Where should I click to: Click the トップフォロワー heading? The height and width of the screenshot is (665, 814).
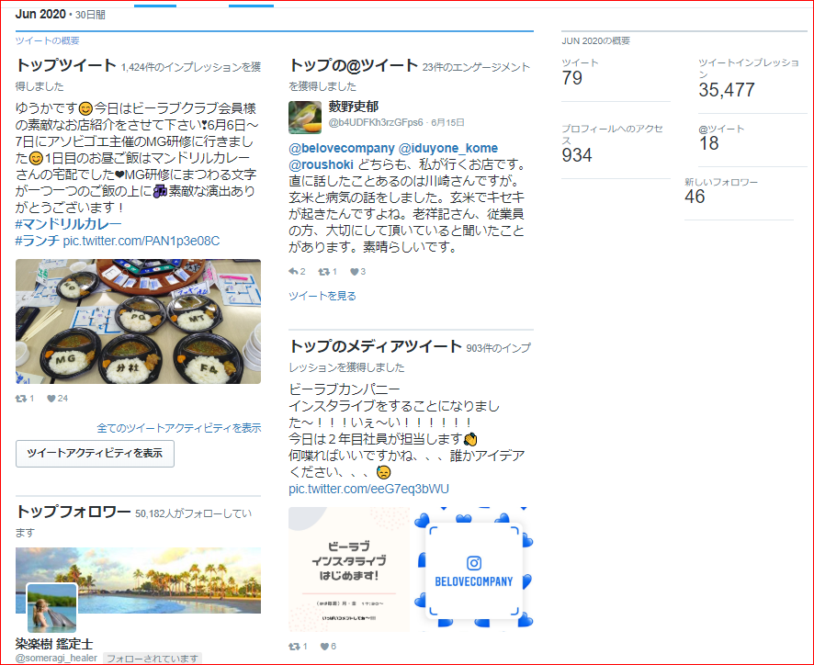tap(73, 512)
